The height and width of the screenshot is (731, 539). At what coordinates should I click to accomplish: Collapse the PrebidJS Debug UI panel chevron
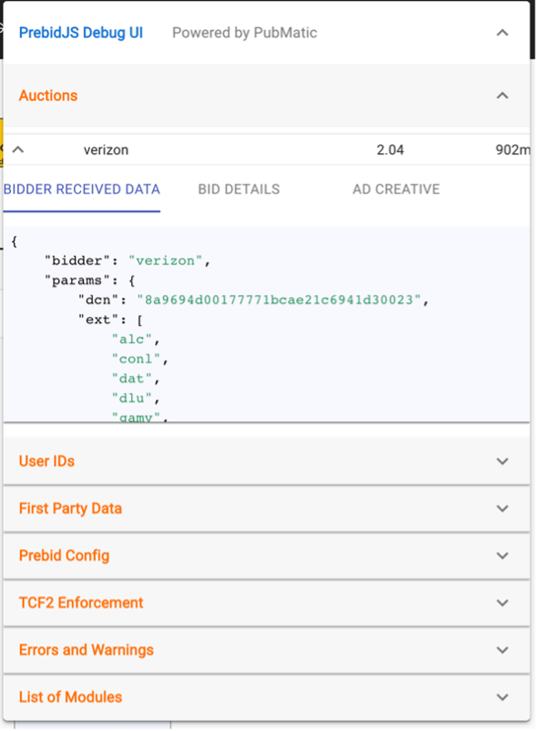pyautogui.click(x=503, y=33)
